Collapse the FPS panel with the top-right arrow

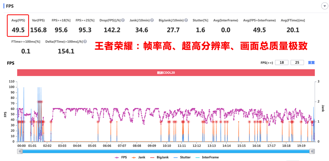pyautogui.click(x=324, y=6)
